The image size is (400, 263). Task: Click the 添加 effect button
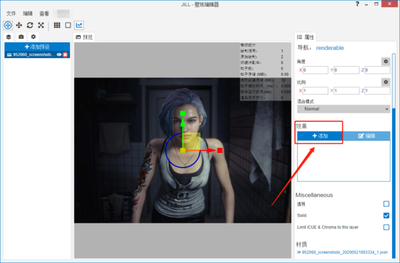pos(320,136)
